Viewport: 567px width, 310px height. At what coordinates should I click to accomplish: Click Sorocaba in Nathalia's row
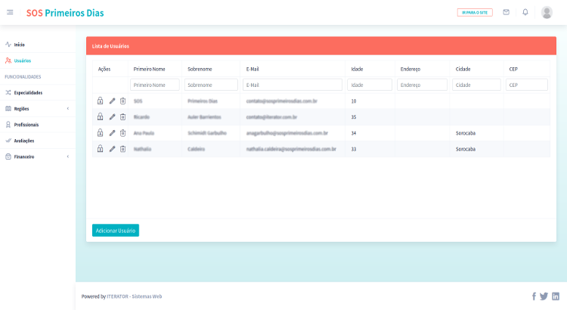[x=466, y=149]
